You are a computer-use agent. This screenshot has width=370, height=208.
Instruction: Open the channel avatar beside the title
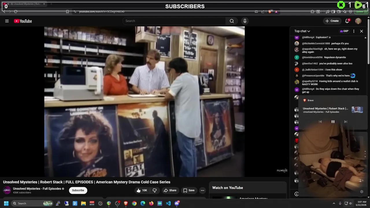pyautogui.click(x=7, y=190)
